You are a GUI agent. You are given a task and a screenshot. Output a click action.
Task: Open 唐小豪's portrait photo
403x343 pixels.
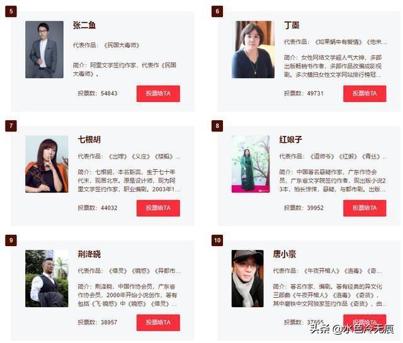(x=247, y=279)
